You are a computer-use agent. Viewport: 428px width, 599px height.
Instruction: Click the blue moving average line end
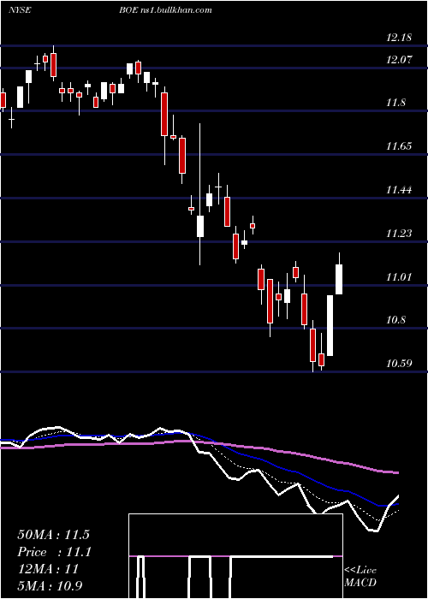395,505
